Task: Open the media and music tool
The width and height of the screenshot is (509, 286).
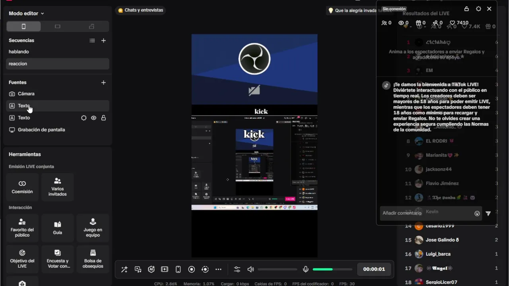Action: pyautogui.click(x=138, y=269)
